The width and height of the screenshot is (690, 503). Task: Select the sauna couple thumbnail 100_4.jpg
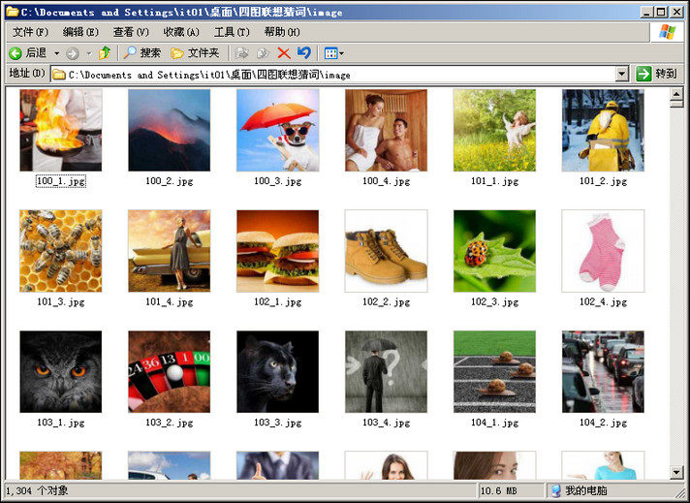386,130
